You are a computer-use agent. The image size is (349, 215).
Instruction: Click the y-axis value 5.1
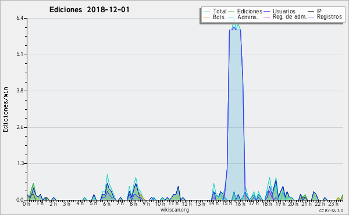click(x=20, y=55)
